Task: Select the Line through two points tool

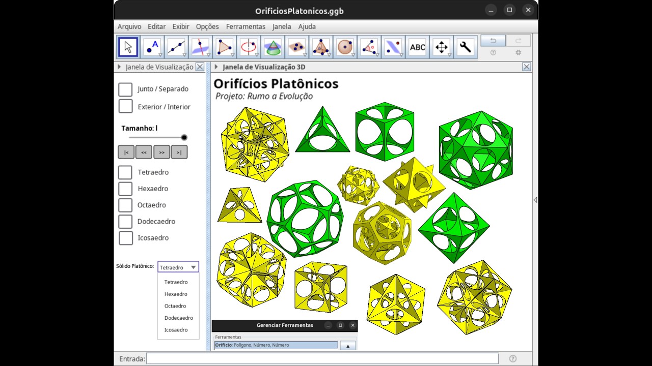Action: (176, 47)
